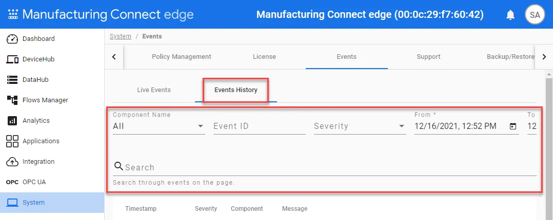Open the Analytics chart icon

tap(12, 121)
